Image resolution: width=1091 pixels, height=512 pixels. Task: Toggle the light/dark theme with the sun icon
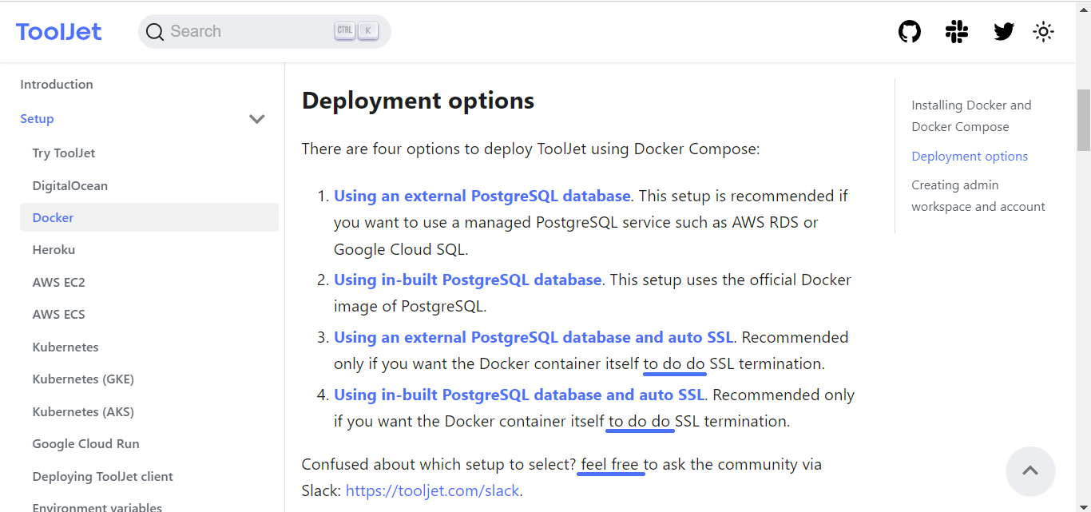coord(1043,31)
